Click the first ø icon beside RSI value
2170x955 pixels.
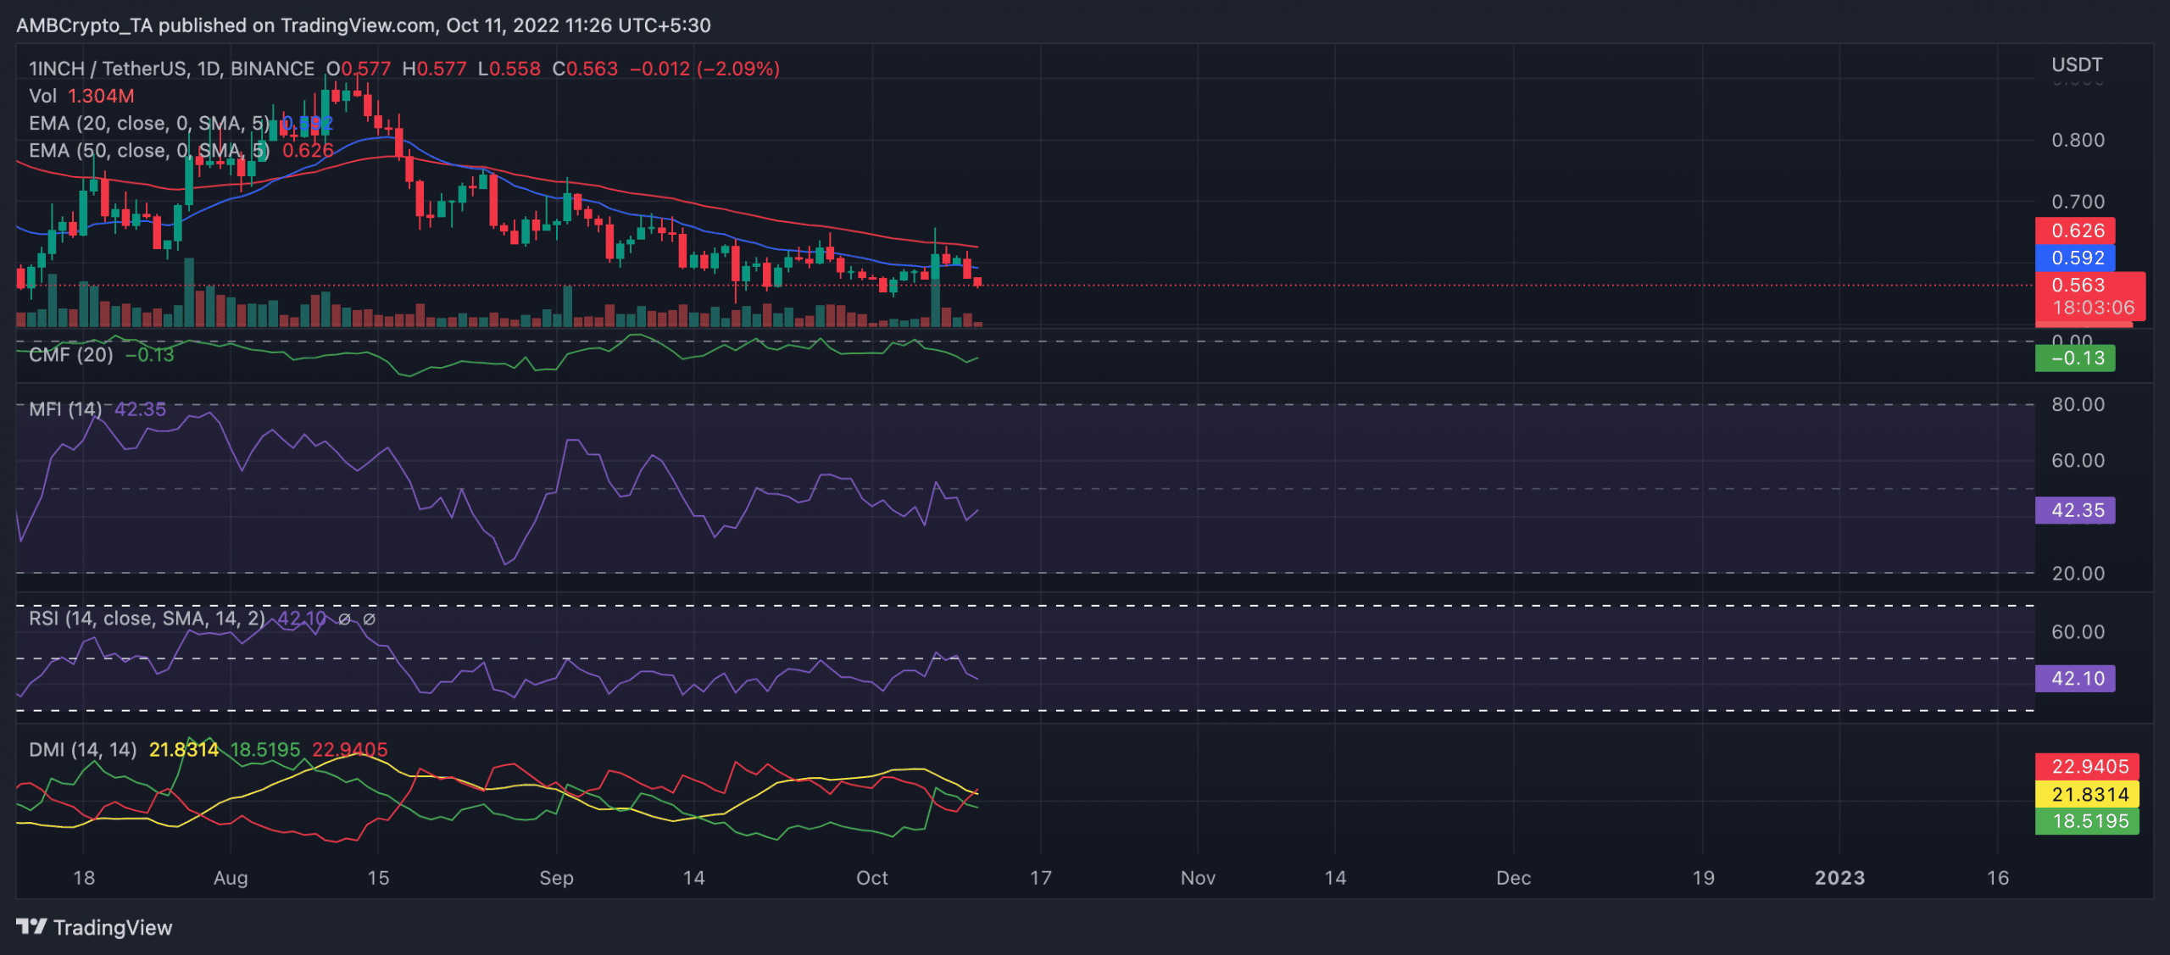click(x=342, y=619)
